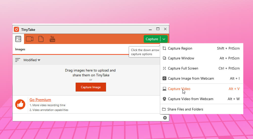The image size is (253, 139).
Task: Click the sort lines icon
Action: pos(18,60)
